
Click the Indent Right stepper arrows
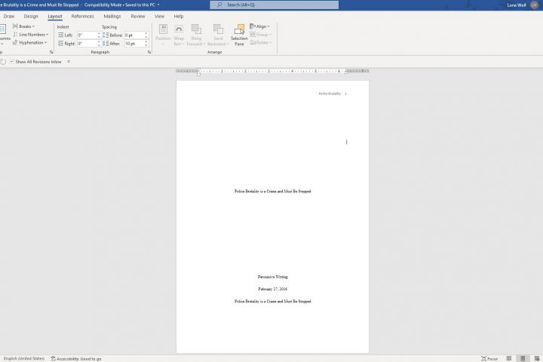[99, 43]
